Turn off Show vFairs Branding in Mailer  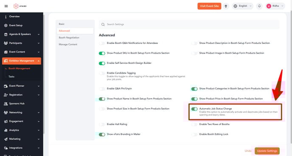[x=102, y=134]
